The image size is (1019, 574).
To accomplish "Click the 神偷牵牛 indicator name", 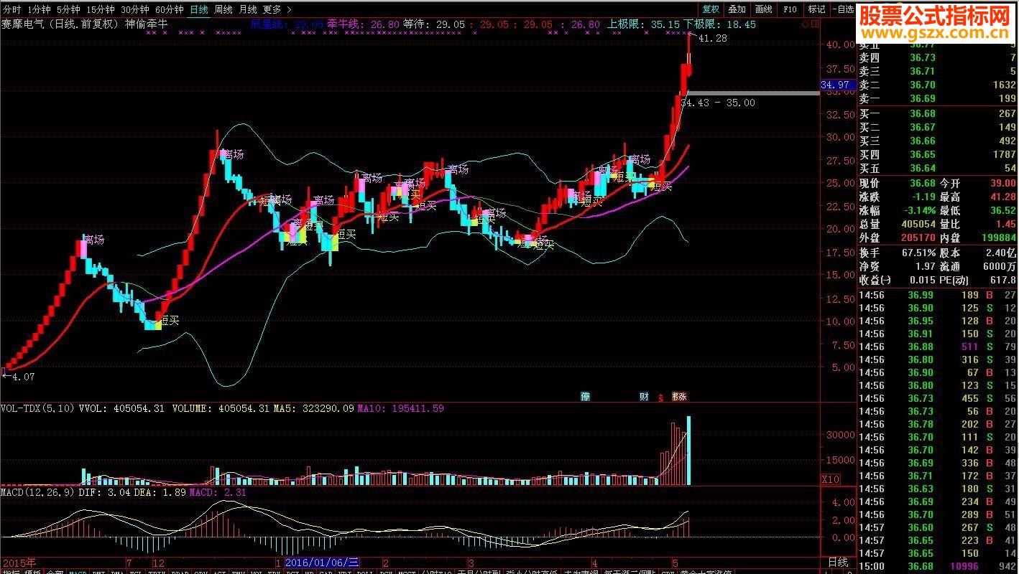I will pyautogui.click(x=147, y=24).
